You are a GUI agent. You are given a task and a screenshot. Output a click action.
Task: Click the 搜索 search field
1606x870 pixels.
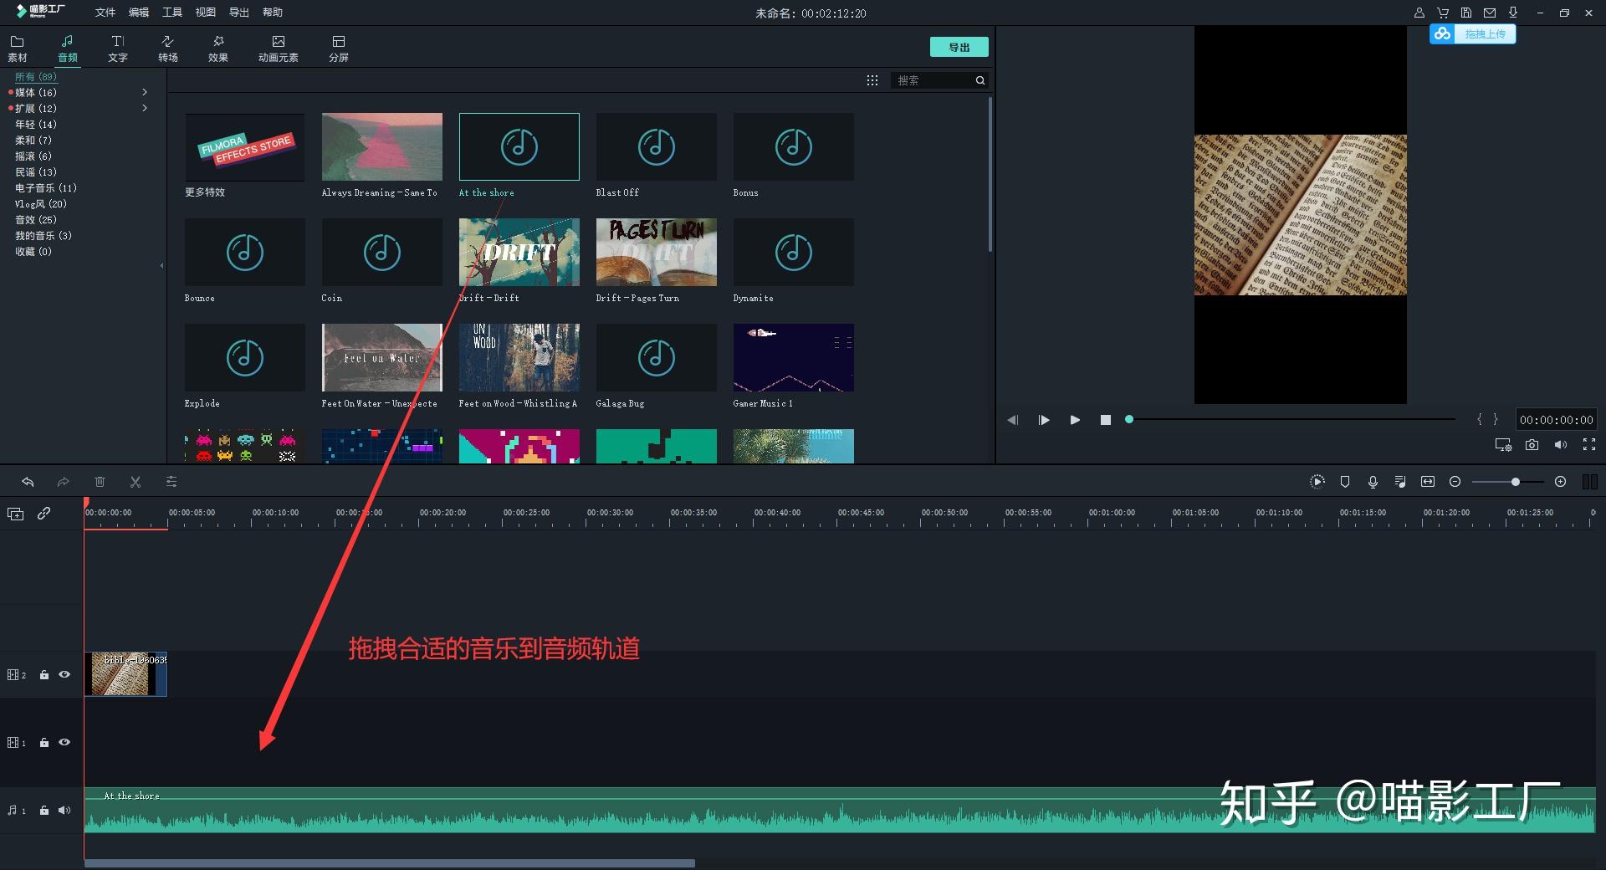click(931, 80)
